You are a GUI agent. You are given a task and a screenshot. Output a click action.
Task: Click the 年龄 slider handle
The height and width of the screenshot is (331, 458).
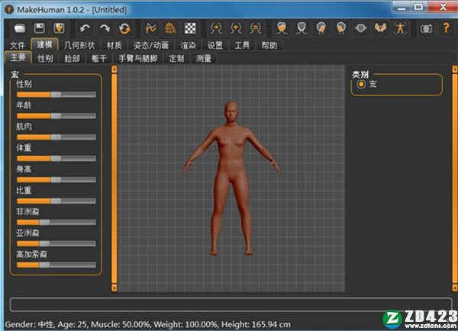[x=56, y=116]
